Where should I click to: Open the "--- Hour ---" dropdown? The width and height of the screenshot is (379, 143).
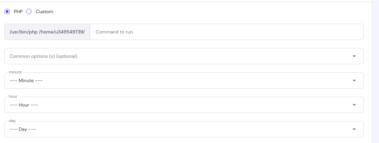tap(183, 105)
